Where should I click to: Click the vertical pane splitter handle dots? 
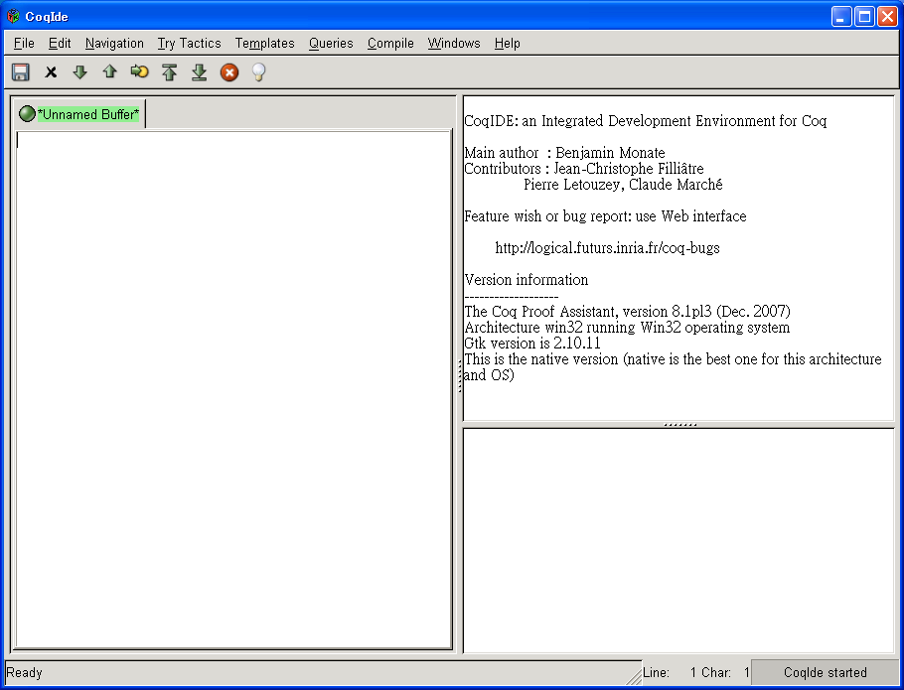460,375
